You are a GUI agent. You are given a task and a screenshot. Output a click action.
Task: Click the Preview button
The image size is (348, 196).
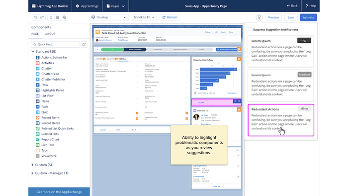click(273, 17)
